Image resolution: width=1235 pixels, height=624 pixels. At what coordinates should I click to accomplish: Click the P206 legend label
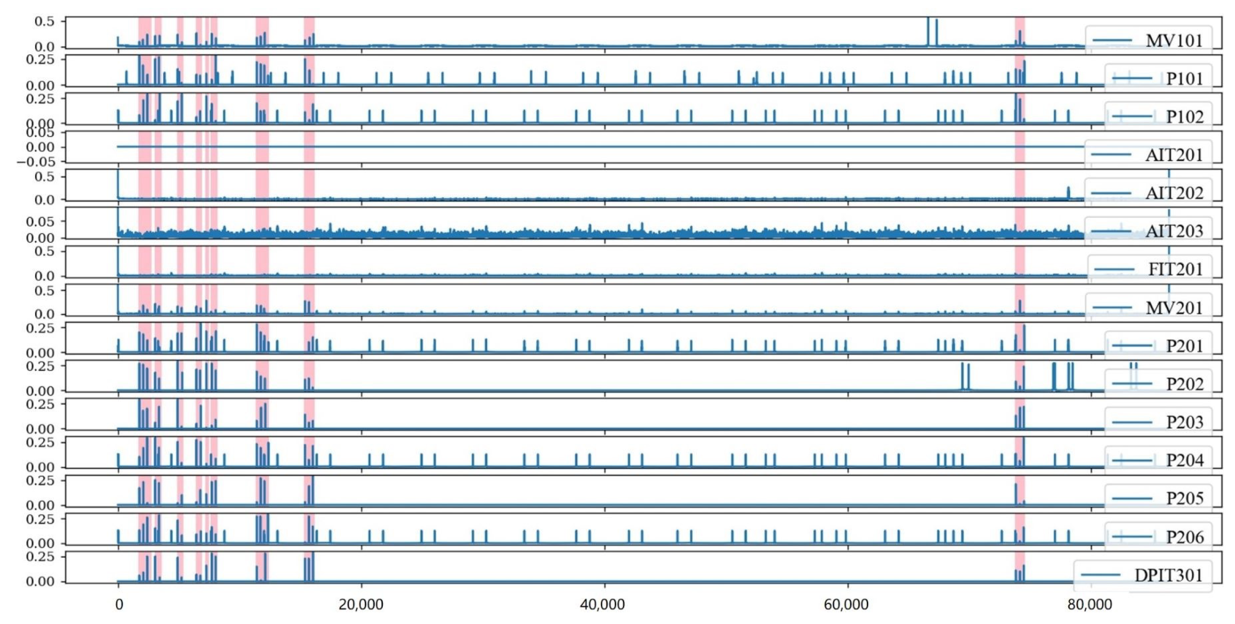(1184, 537)
